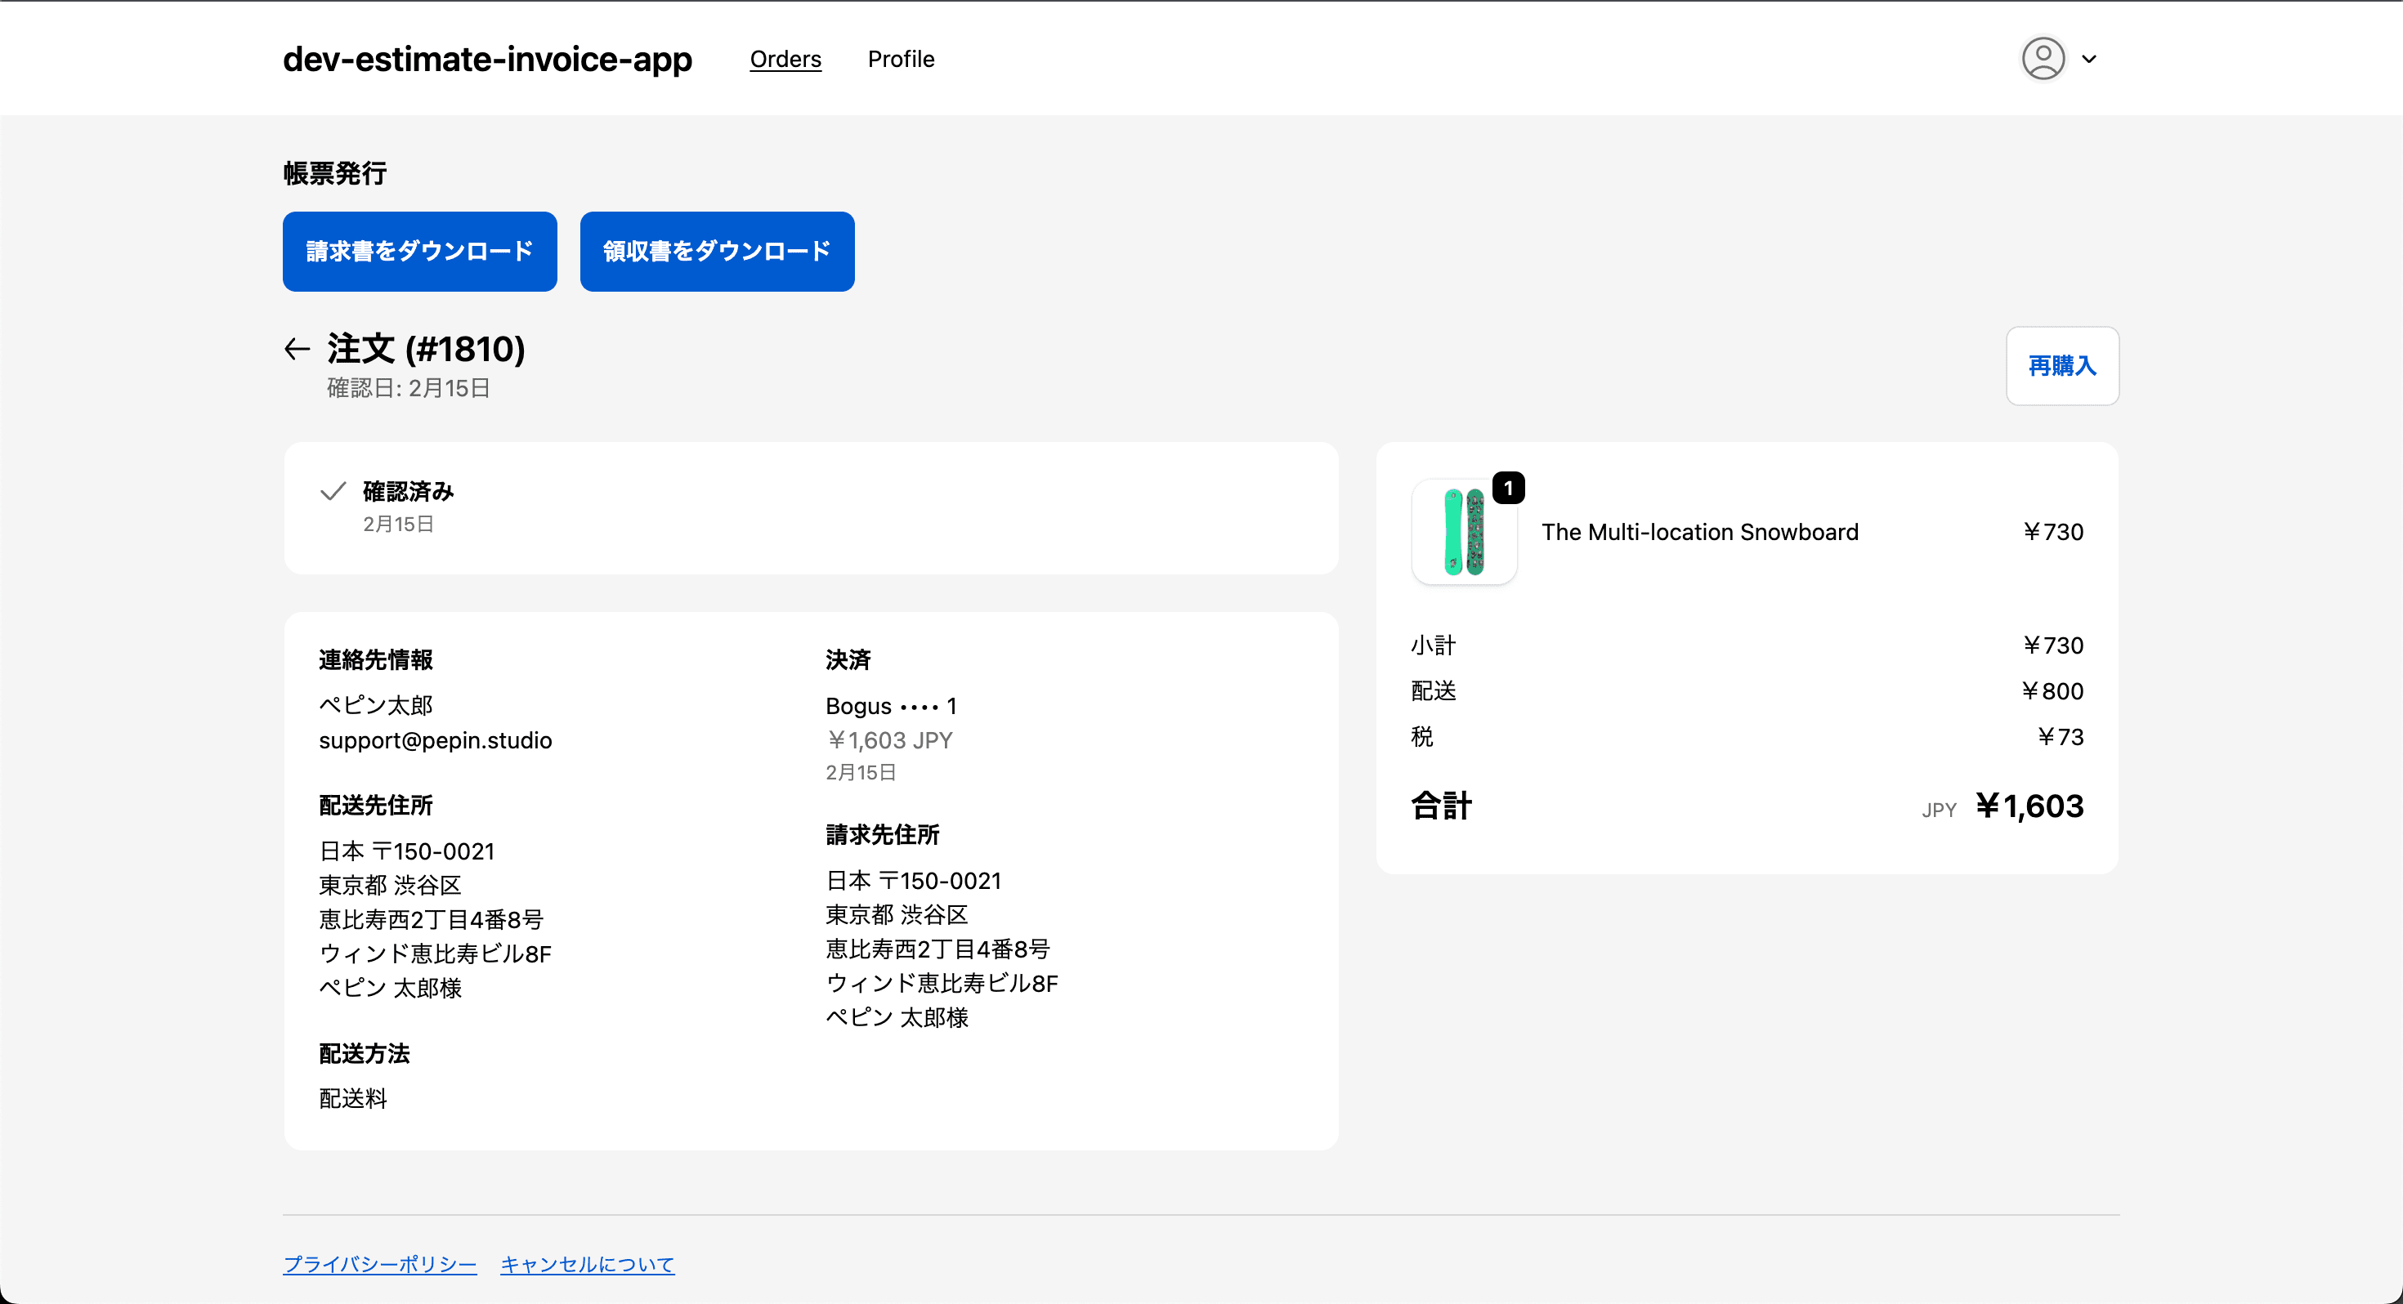Open the キャンセルについて link
The width and height of the screenshot is (2403, 1304).
pyautogui.click(x=587, y=1263)
